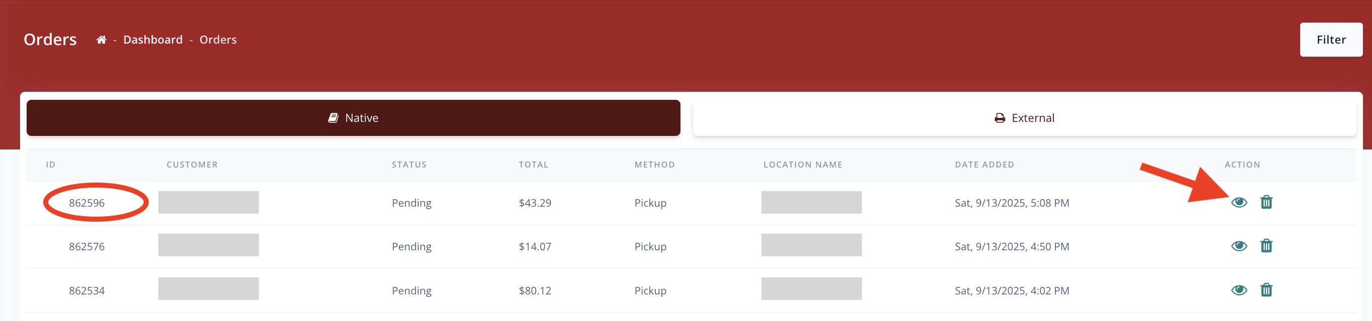This screenshot has width=1372, height=321.
Task: Go to Dashboard breadcrumb link
Action: [x=153, y=40]
